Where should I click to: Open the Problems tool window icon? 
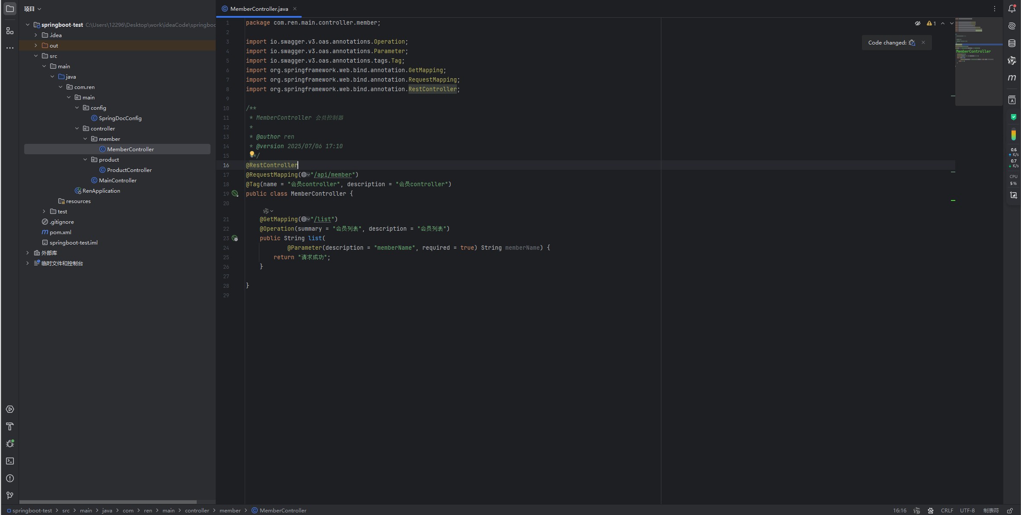pyautogui.click(x=10, y=478)
